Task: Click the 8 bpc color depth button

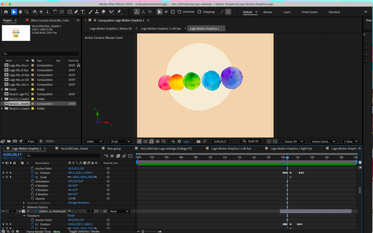Action: [x=31, y=141]
